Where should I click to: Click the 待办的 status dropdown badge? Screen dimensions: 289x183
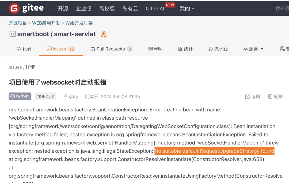20,97
